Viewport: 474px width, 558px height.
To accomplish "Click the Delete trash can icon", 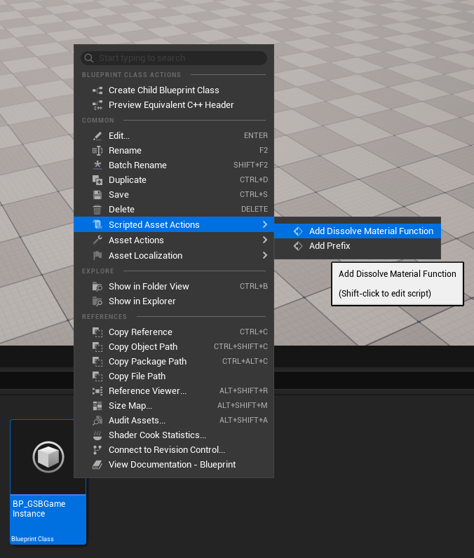I will click(97, 210).
